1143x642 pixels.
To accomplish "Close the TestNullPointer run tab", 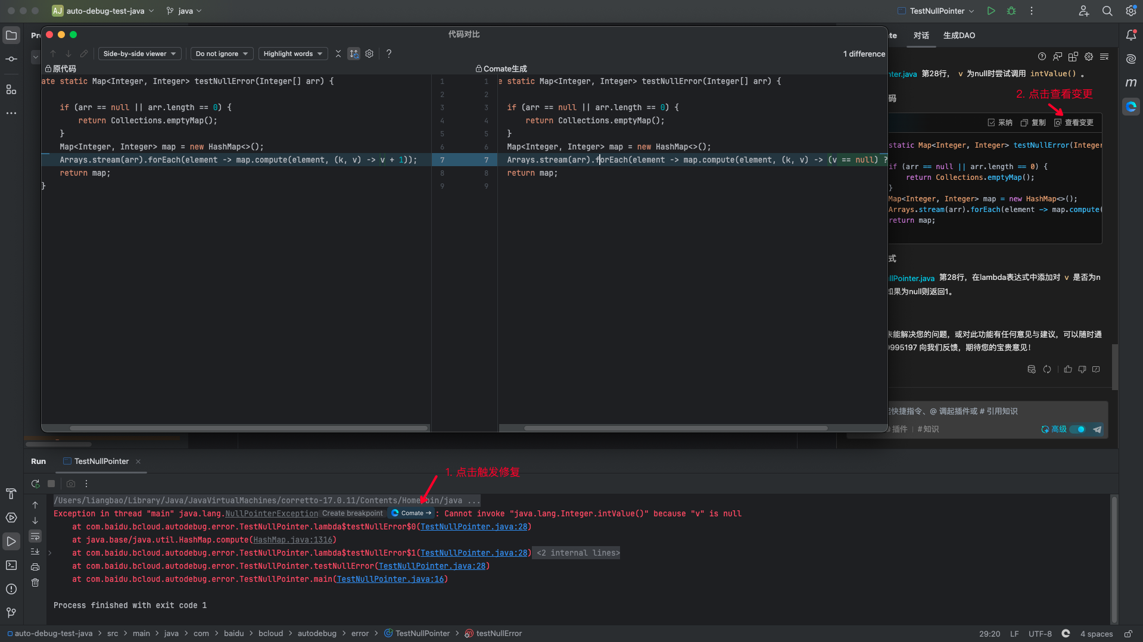I will pos(138,462).
